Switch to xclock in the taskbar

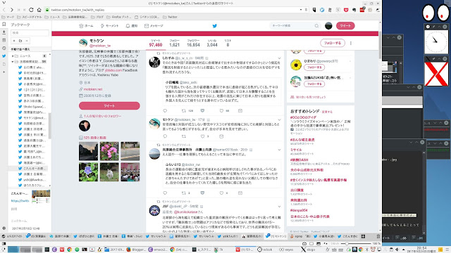click(265, 249)
